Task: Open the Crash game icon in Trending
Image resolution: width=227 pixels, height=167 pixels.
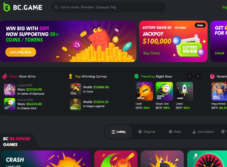Action: pyautogui.click(x=144, y=91)
